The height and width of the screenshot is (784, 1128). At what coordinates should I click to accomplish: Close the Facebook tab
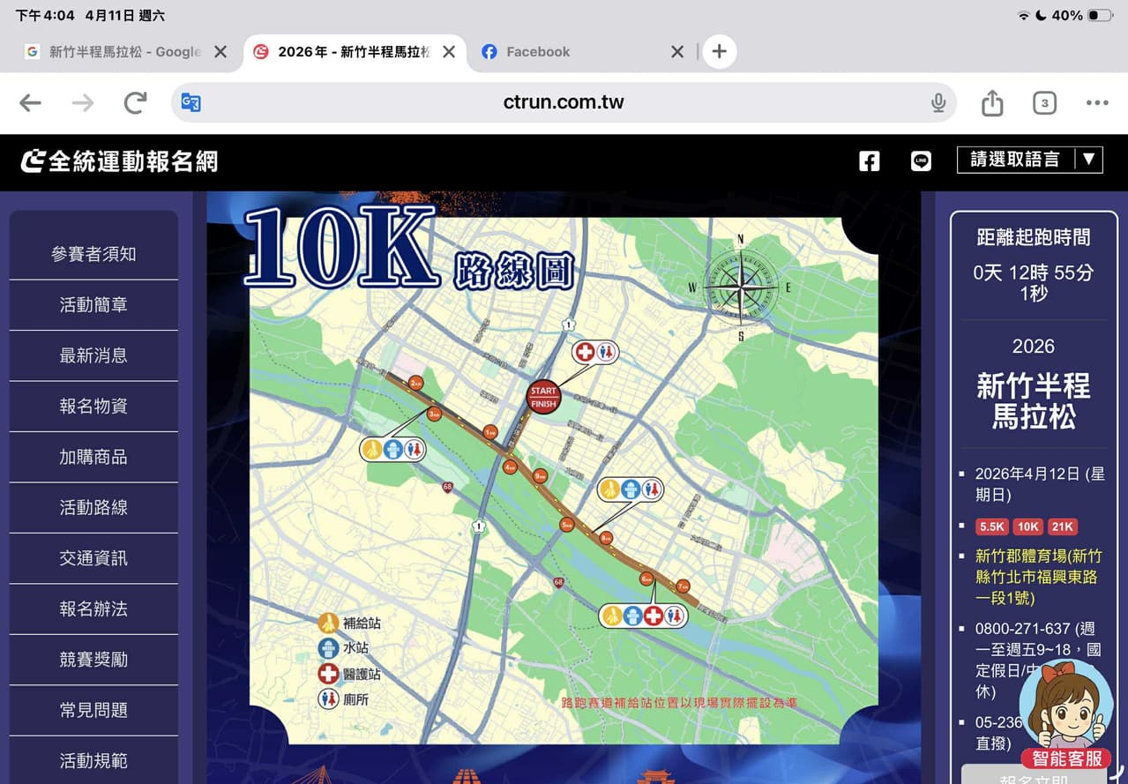click(x=677, y=52)
